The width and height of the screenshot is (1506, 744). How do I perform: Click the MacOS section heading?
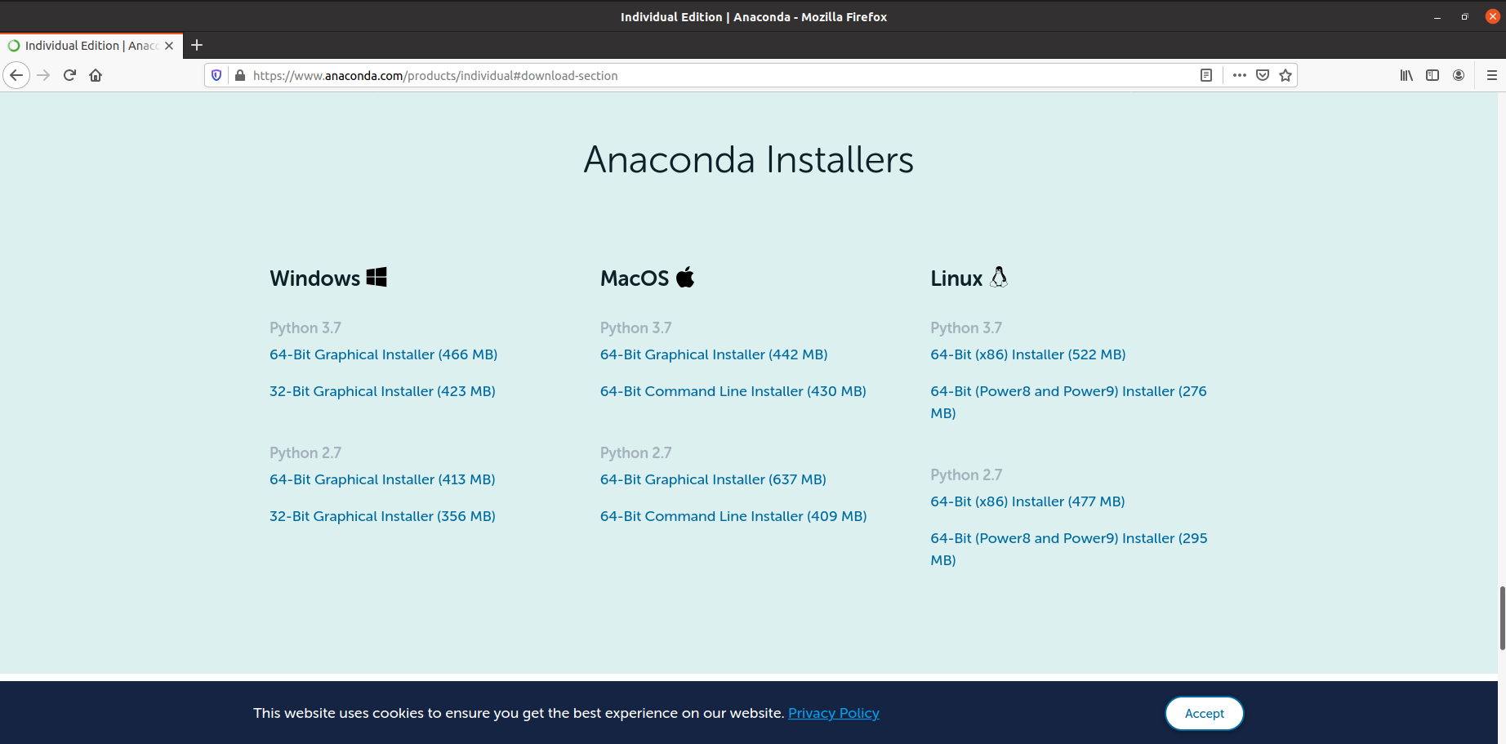click(635, 278)
